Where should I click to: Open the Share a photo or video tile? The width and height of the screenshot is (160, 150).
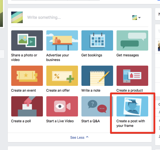click(27, 40)
